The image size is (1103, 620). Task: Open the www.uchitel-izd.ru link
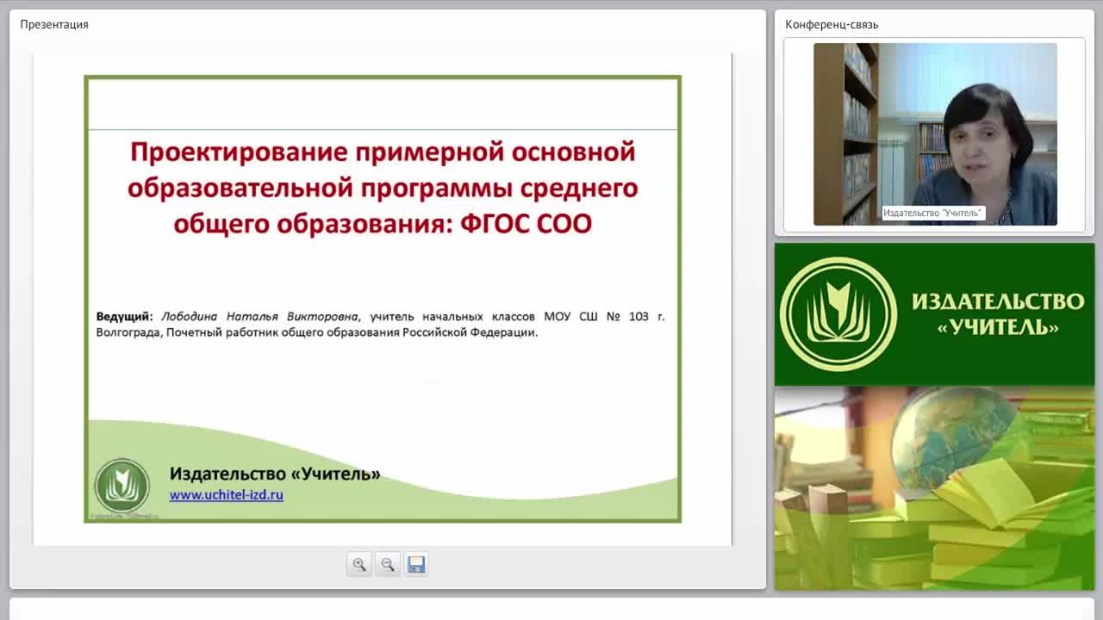click(x=227, y=494)
